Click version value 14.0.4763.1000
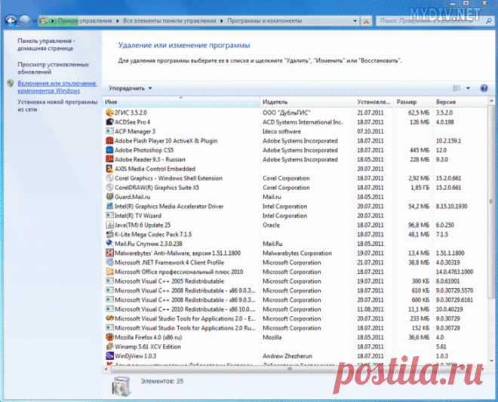This screenshot has width=498, height=402. pyautogui.click(x=454, y=272)
